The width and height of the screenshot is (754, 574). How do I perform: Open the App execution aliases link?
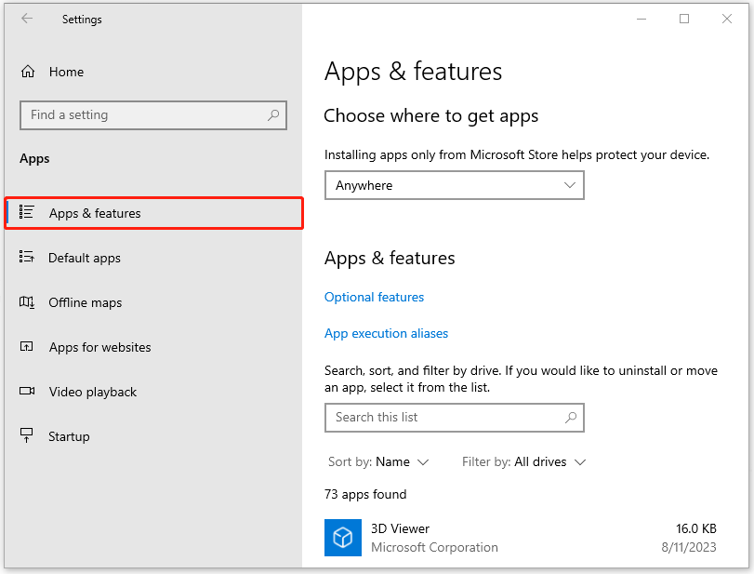[x=386, y=333]
